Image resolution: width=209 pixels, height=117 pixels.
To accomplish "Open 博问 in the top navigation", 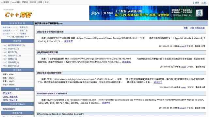I will coord(46,2).
